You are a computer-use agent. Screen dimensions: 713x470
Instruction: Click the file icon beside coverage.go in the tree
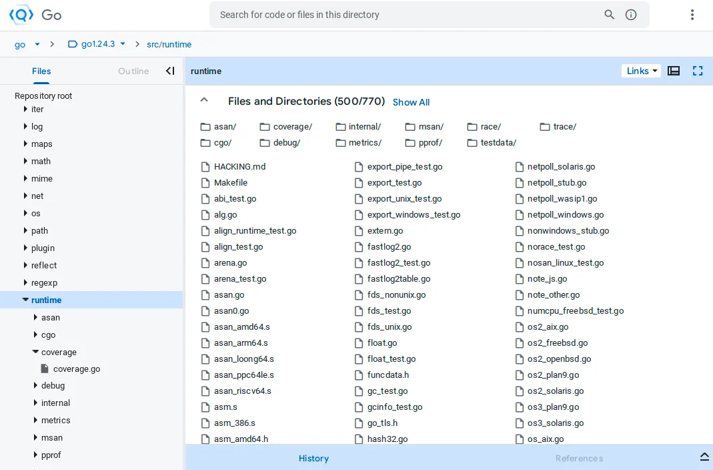point(45,369)
